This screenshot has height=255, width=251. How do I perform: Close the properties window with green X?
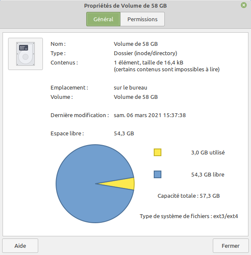coord(244,5)
